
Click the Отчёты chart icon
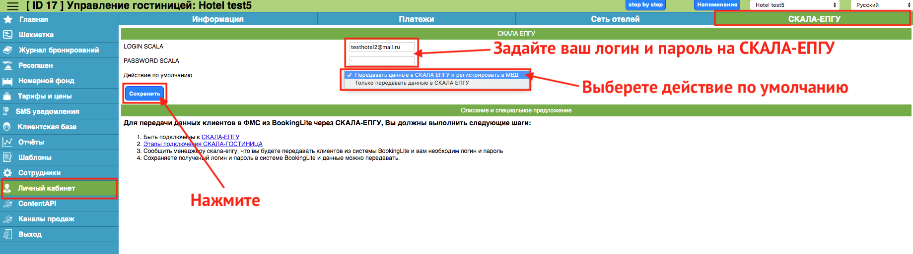click(8, 142)
